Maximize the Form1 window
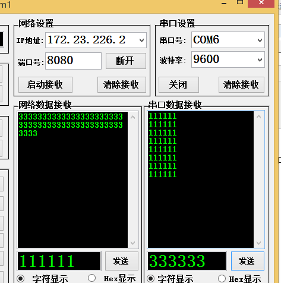The image size is (281, 283). tap(240, 2)
